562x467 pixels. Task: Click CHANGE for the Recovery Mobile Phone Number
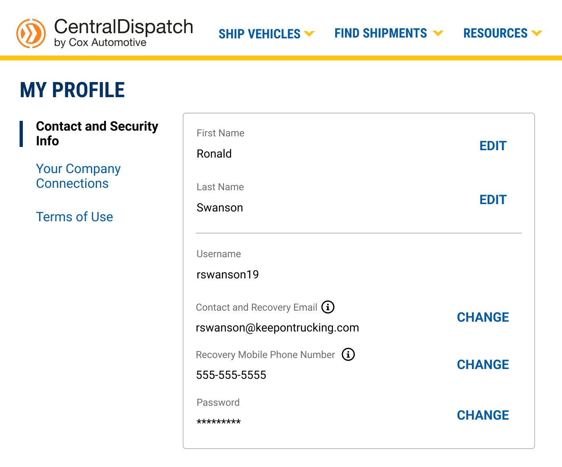(483, 364)
